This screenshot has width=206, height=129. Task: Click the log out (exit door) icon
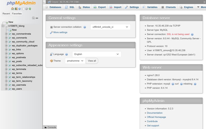pos(16,9)
